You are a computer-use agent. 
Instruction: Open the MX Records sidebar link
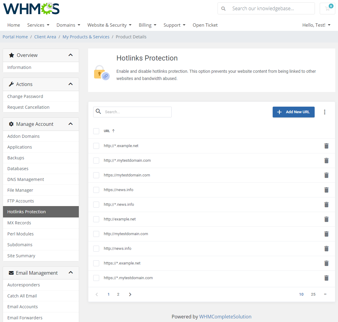tap(19, 223)
